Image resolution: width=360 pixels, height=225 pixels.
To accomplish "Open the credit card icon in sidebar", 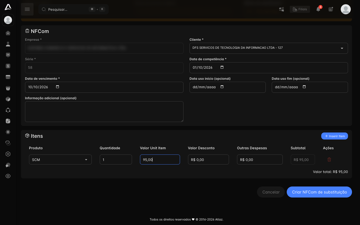I will [x=8, y=77].
